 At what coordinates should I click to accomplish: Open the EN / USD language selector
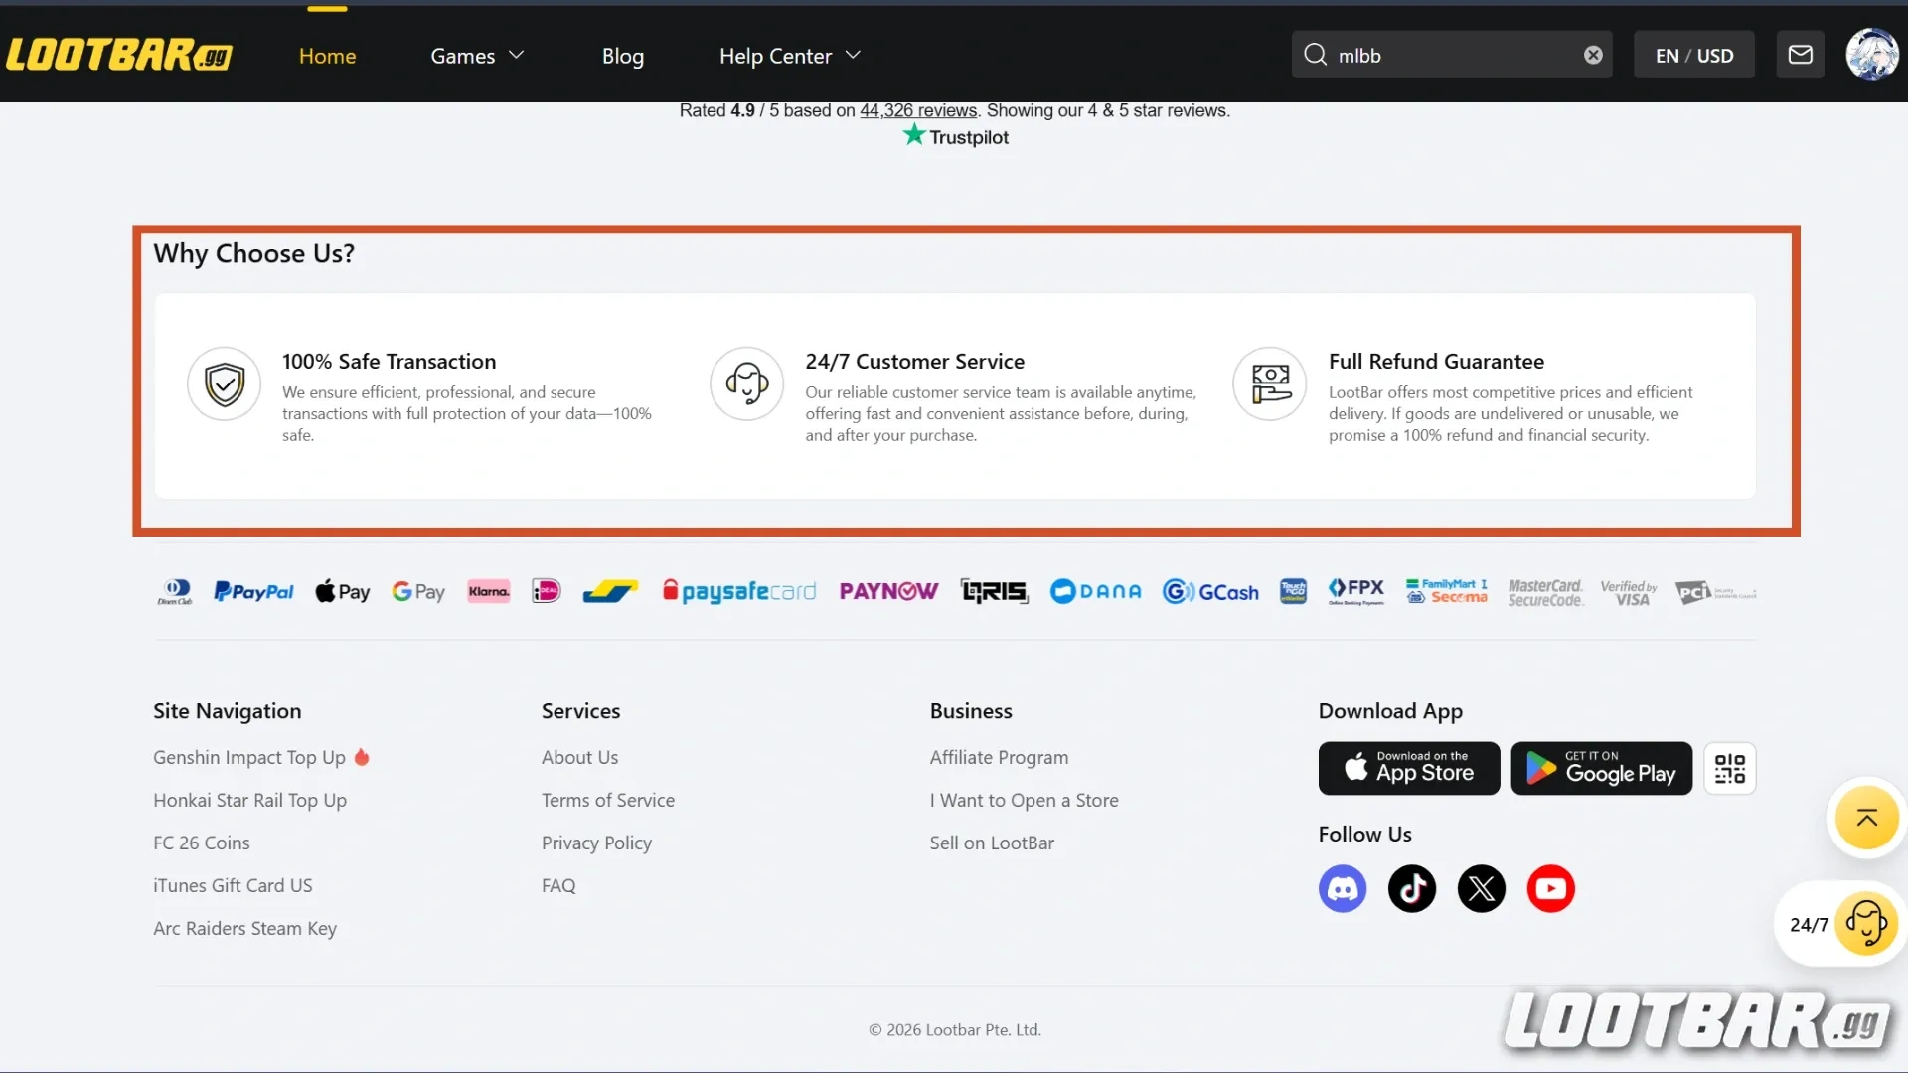coord(1694,55)
